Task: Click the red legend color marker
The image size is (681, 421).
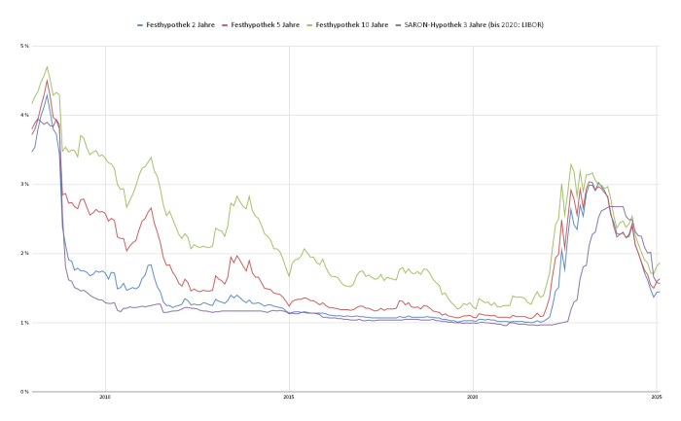Action: pos(225,25)
